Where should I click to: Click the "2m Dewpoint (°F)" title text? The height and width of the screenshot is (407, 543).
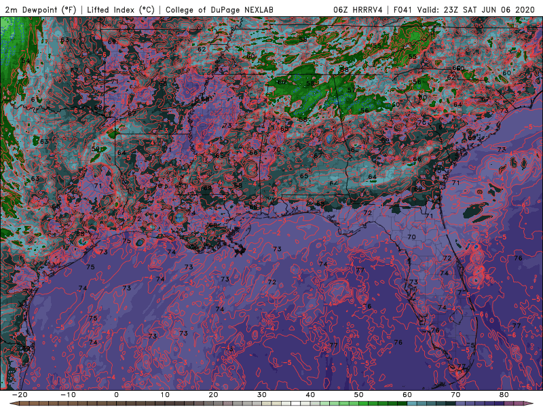pos(41,9)
